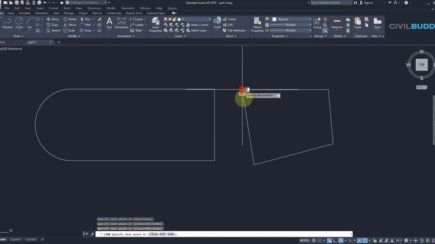Toggle Ortho mode in status bar
This screenshot has height=244, width=435.
[x=335, y=241]
